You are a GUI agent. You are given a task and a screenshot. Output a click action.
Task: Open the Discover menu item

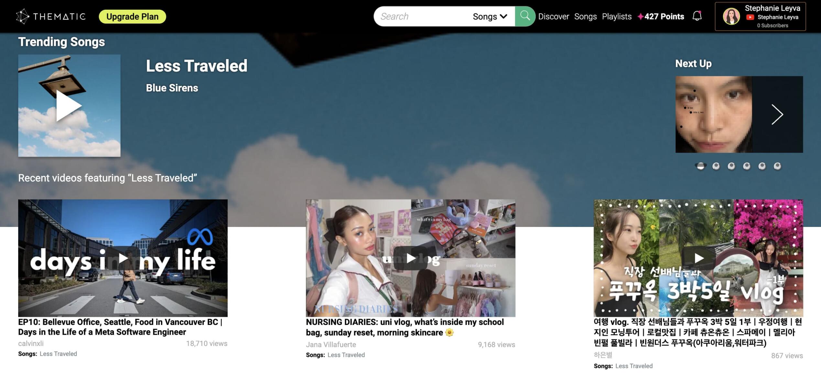(x=554, y=16)
